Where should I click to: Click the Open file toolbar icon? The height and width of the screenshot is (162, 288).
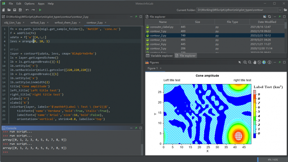[9, 10]
